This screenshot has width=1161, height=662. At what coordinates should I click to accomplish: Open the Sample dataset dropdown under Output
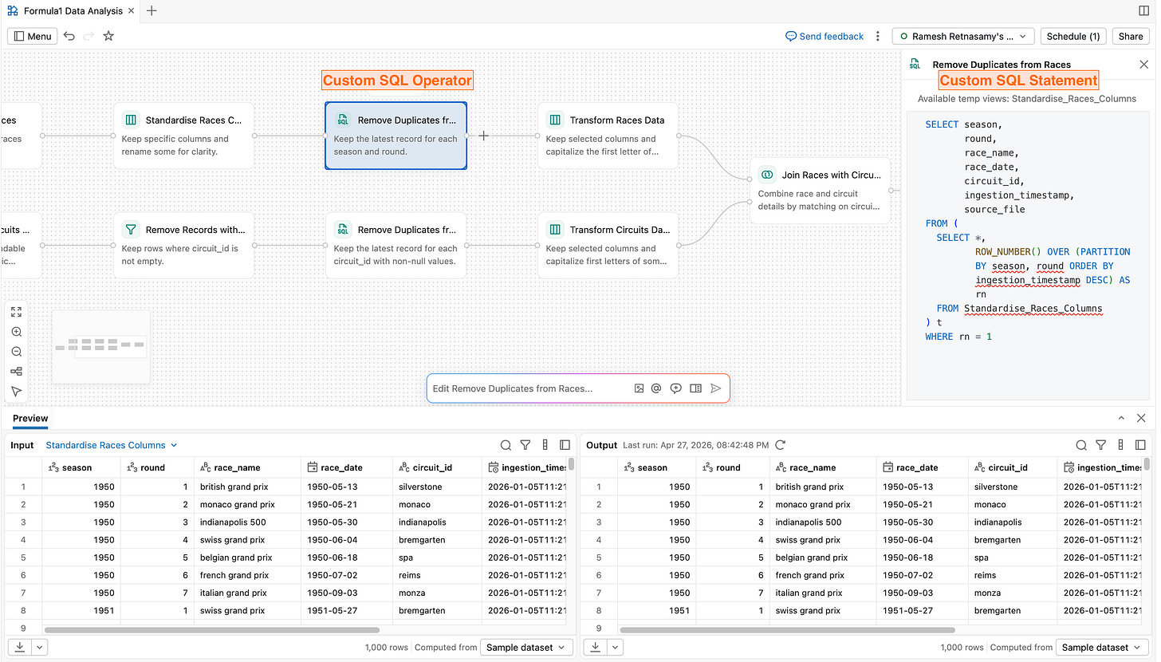point(1103,648)
